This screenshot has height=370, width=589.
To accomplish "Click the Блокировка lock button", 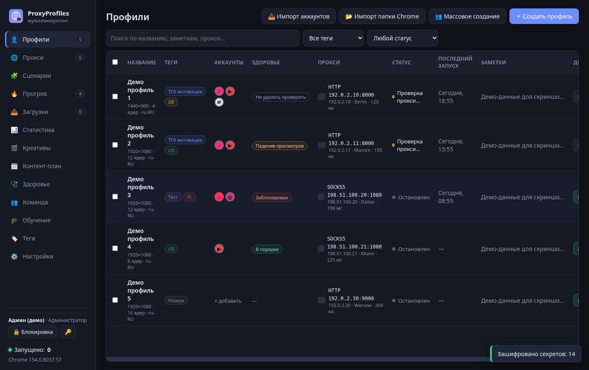I will (33, 332).
